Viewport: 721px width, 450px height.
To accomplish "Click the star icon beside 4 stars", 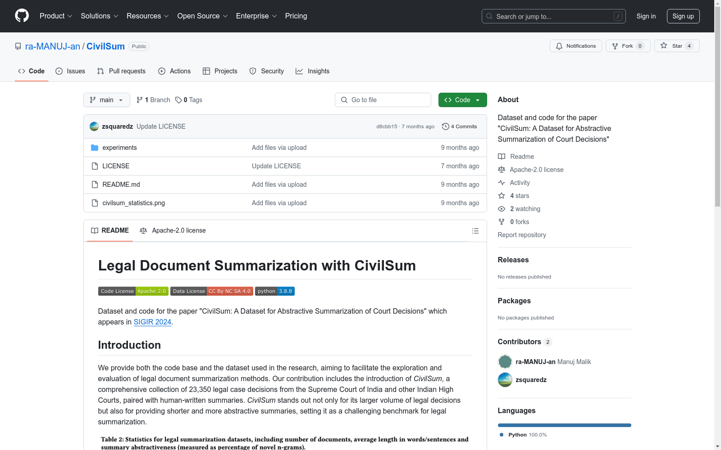I will click(502, 196).
